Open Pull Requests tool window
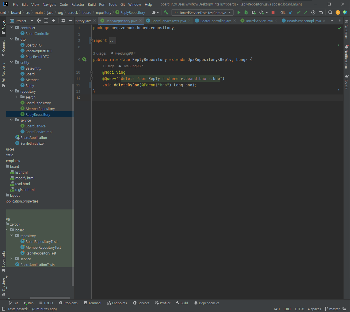Screen dimensions: 350x312 click(x=3, y=75)
